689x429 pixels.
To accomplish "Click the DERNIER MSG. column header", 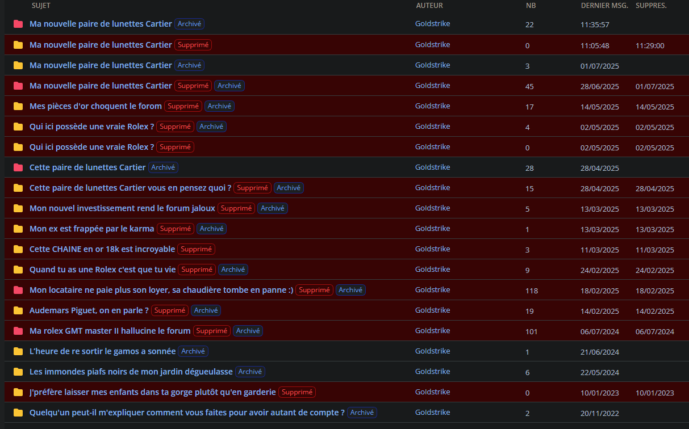I will click(604, 6).
